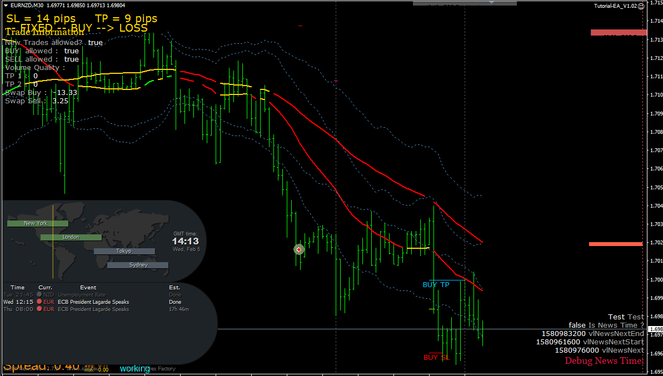
Task: Click the Sydney session bar
Action: 138,265
